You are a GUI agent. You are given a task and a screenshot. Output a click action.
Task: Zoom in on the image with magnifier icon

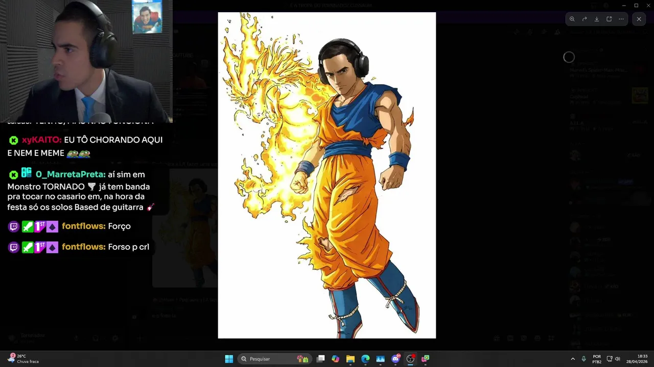[x=572, y=19]
